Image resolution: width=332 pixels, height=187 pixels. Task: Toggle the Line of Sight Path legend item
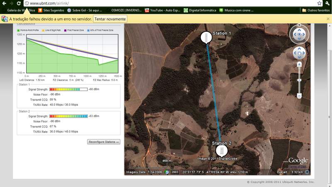tap(51, 30)
